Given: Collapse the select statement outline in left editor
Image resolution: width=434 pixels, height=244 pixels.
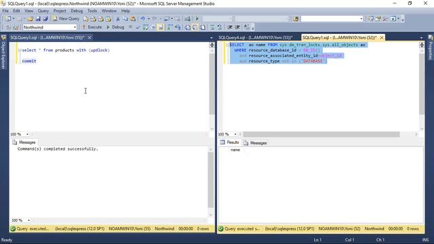Looking at the screenshot, I should tap(20, 50).
